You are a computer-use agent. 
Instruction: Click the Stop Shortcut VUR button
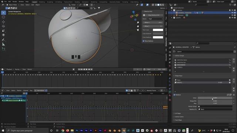154,15
